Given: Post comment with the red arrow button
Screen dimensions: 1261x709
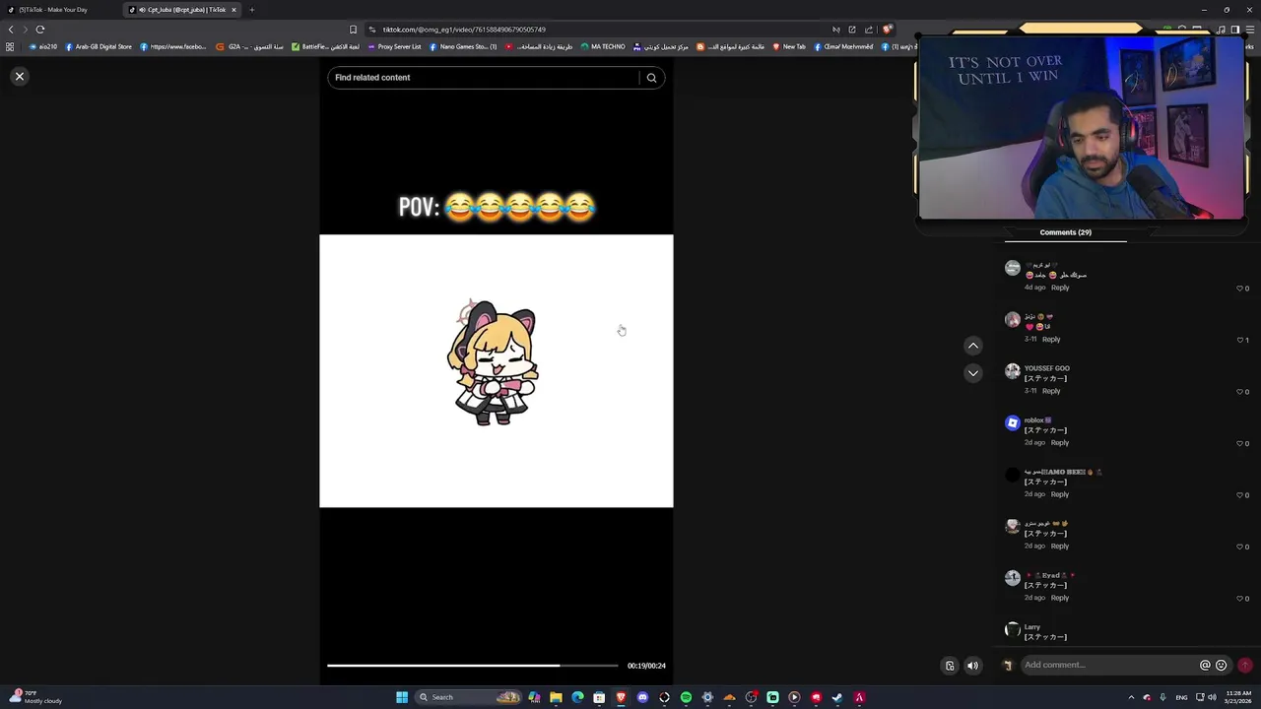Looking at the screenshot, I should [1245, 666].
